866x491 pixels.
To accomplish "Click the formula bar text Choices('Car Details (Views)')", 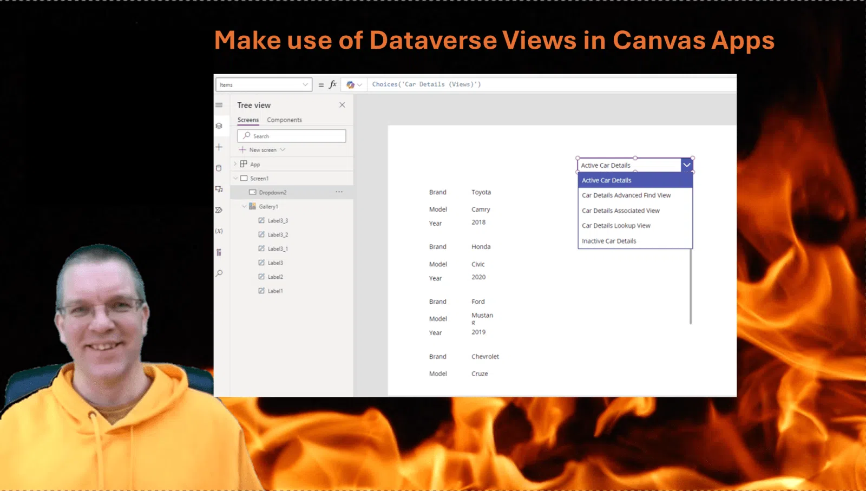I will tap(427, 84).
